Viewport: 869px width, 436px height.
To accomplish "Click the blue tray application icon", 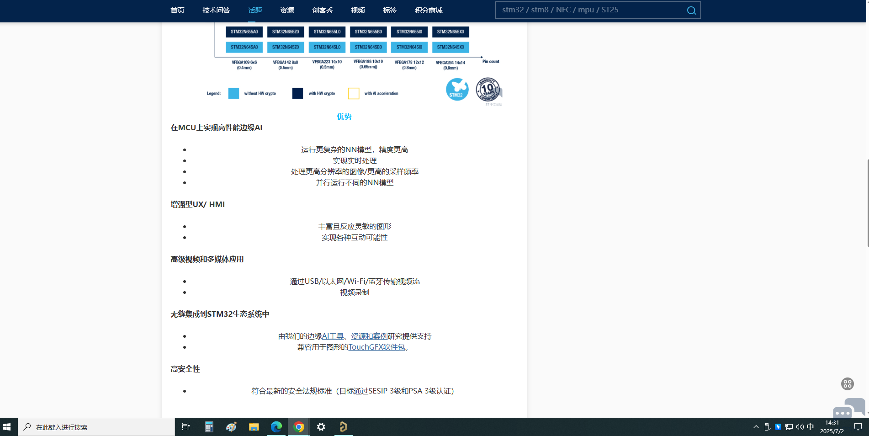I will click(x=778, y=427).
